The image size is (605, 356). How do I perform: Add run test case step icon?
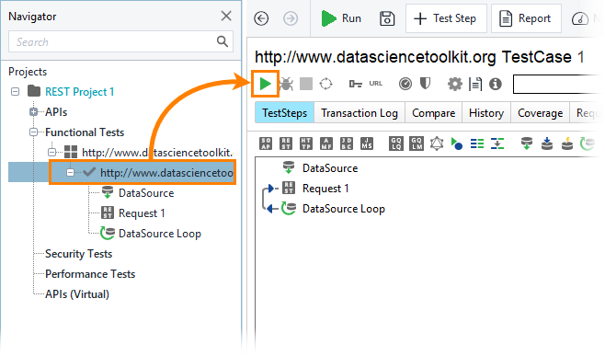[457, 144]
